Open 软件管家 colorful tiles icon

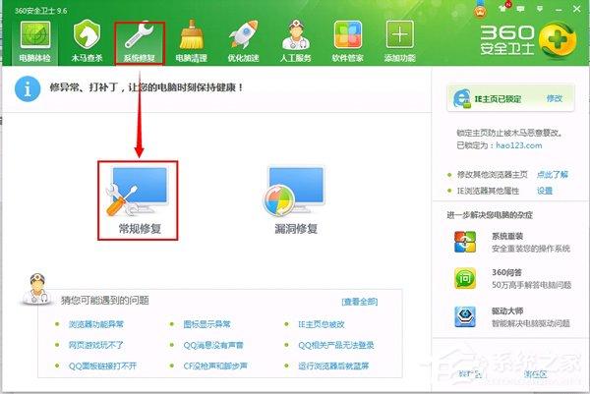click(348, 34)
